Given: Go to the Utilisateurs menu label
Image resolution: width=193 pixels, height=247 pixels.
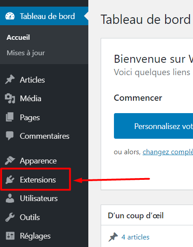Looking at the screenshot, I should coord(39,198).
